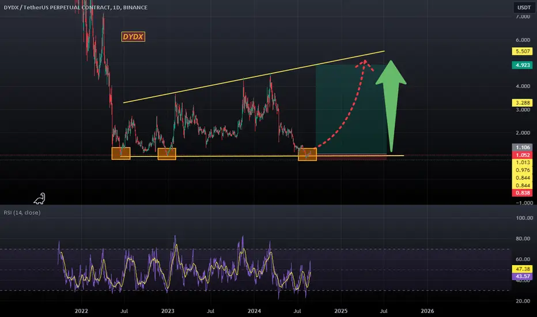Click the 47.38 yellow RSI value label
Screen dimensions: 537x317
522,269
